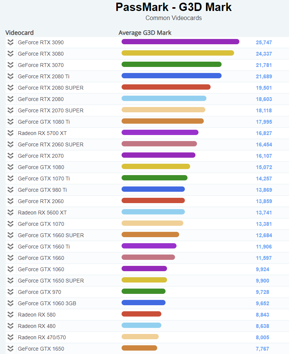The height and width of the screenshot is (354, 289).
Task: Click the Average G3D Mark column header
Action: [145, 33]
